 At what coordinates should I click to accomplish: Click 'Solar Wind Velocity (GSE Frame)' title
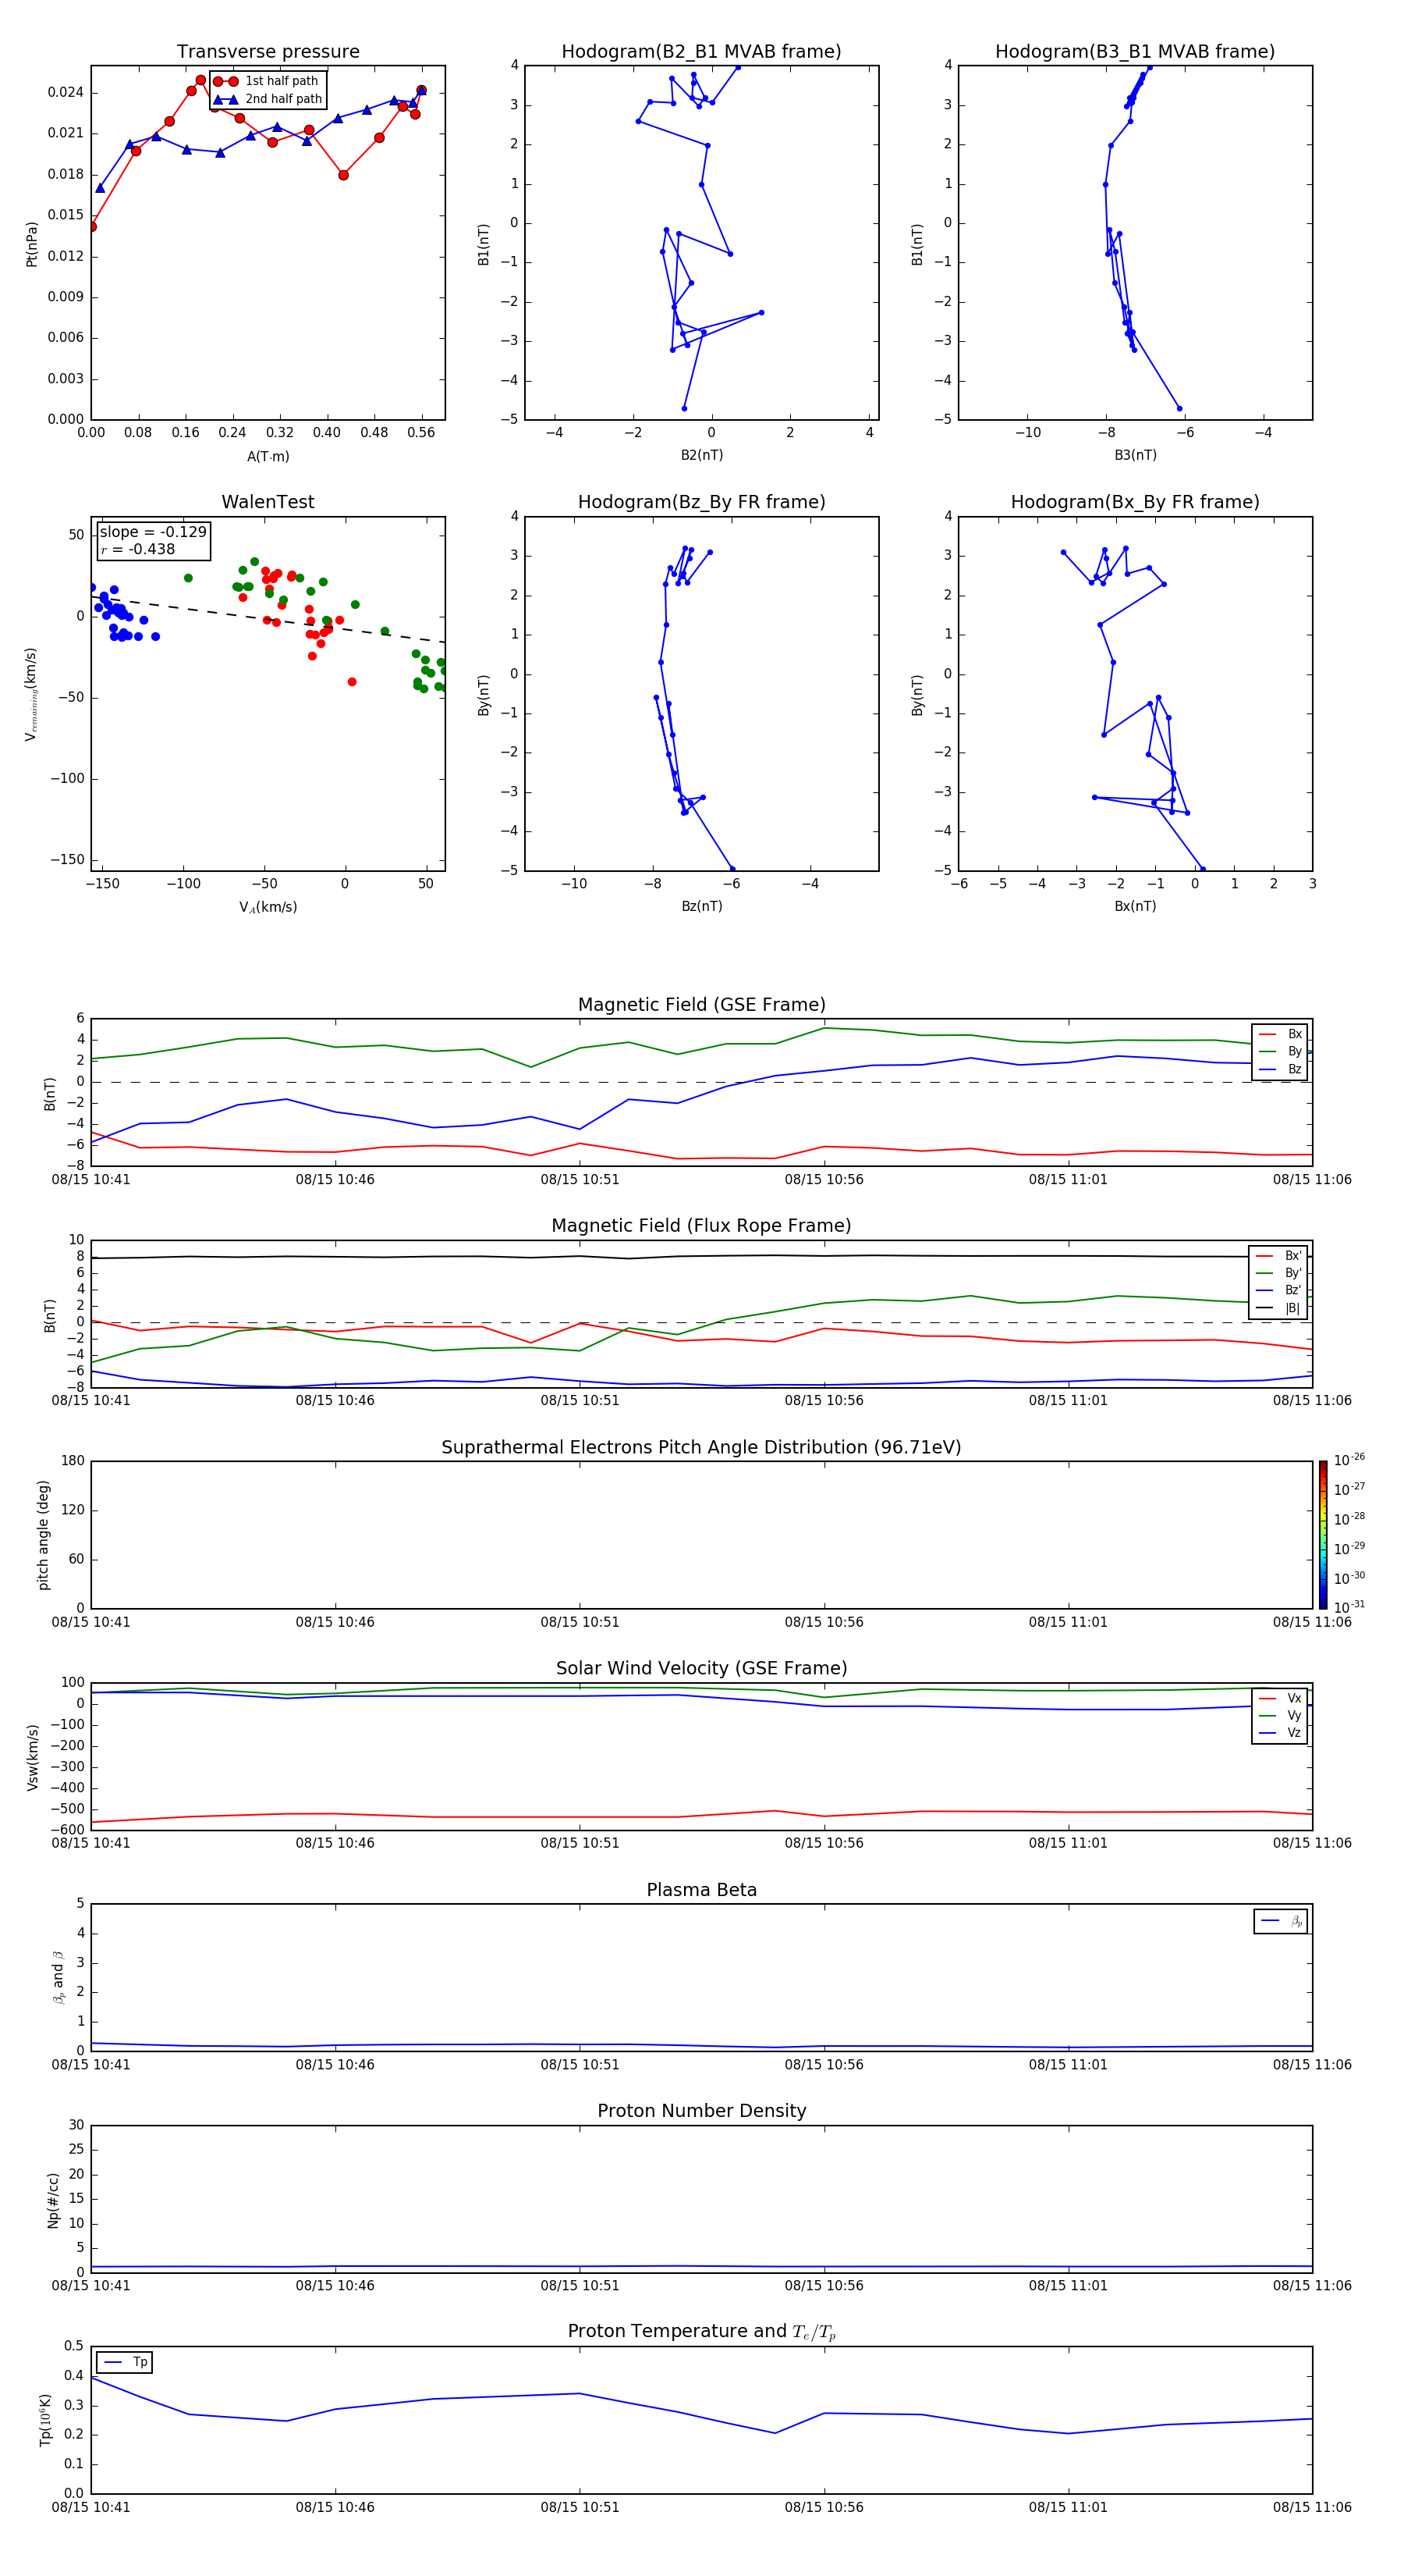tap(701, 1668)
